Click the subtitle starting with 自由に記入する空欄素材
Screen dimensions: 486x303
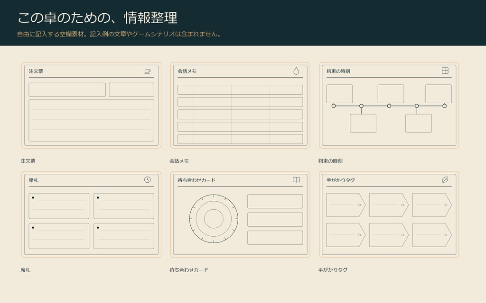click(x=119, y=34)
